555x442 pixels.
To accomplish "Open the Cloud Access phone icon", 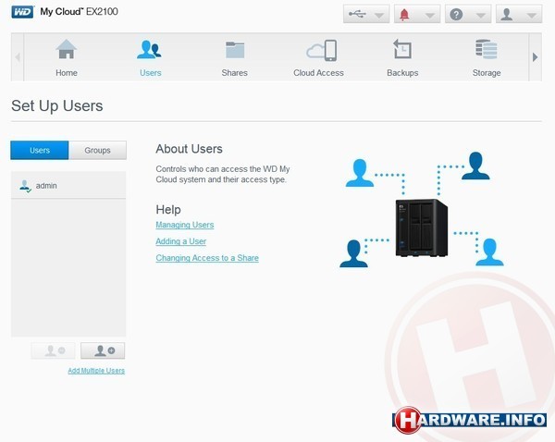I will [x=322, y=50].
